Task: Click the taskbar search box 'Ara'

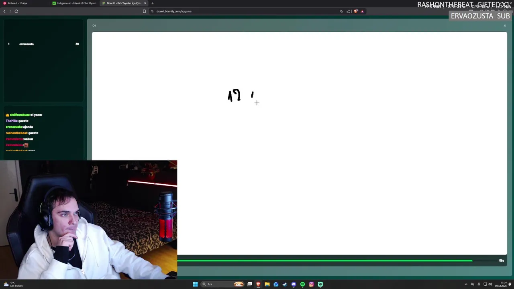Action: click(x=223, y=284)
